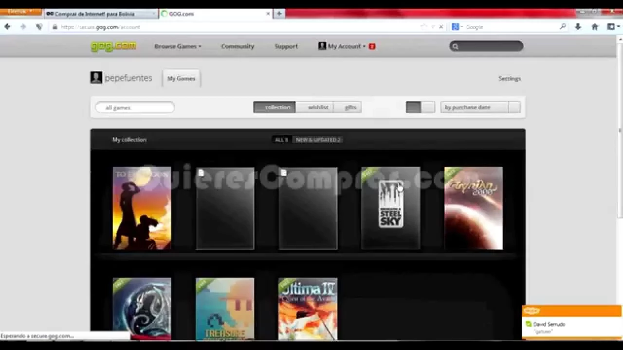This screenshot has width=623, height=350.
Task: Close the GOG.com browser tab
Action: pyautogui.click(x=268, y=14)
